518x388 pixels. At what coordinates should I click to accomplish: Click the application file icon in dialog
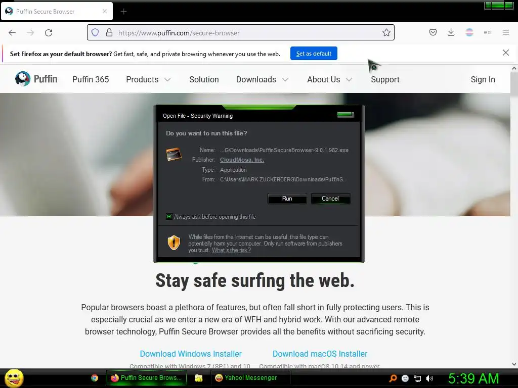click(x=174, y=155)
